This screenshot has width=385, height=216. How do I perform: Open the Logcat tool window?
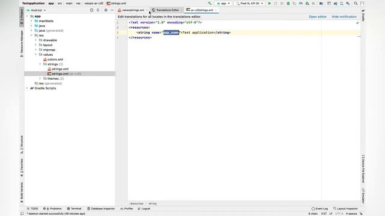[144, 209]
